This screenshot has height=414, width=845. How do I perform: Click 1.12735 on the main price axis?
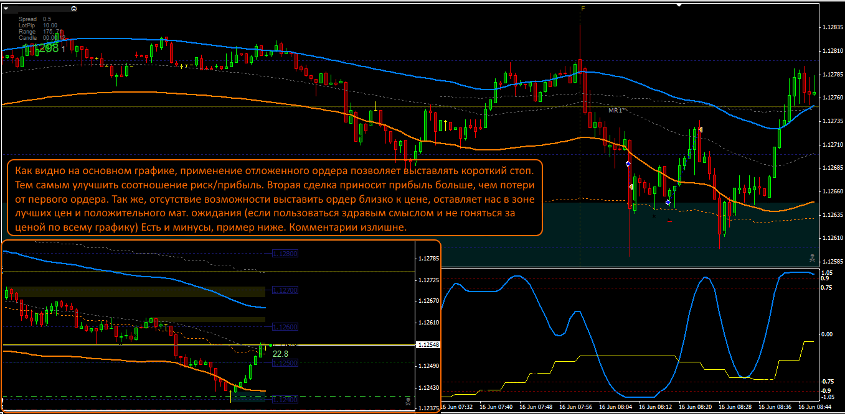[x=833, y=121]
